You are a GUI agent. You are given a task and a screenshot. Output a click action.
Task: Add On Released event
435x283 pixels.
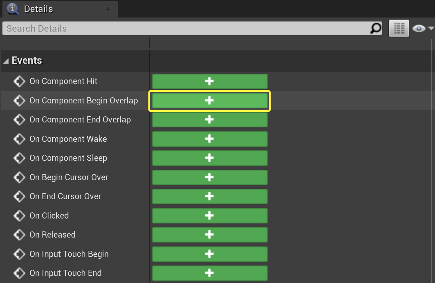tap(210, 235)
